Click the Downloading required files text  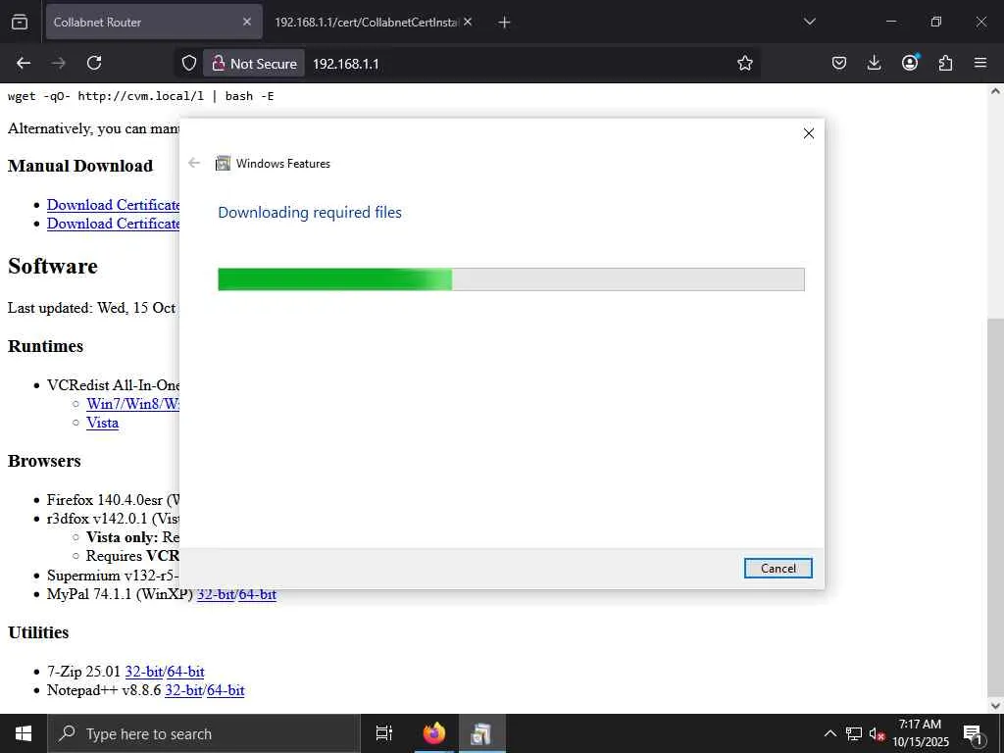pyautogui.click(x=310, y=212)
